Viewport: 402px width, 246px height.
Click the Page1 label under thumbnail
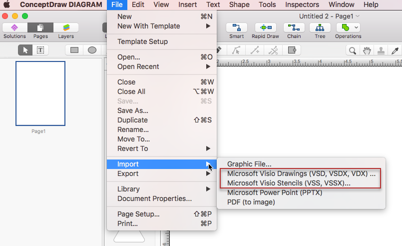point(38,131)
